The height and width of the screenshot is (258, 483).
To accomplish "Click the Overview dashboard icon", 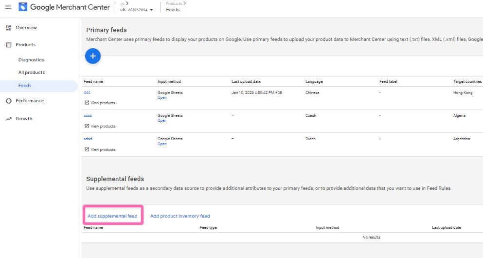I will (8, 28).
